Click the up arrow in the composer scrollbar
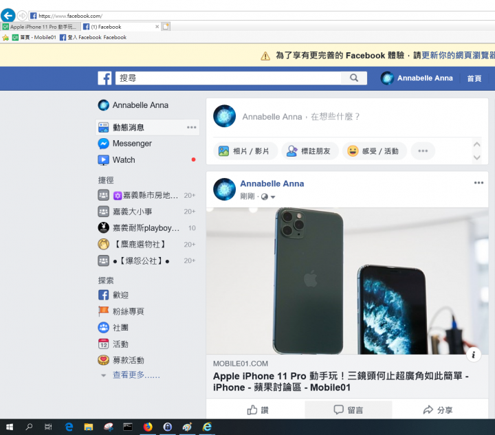 pos(476,144)
